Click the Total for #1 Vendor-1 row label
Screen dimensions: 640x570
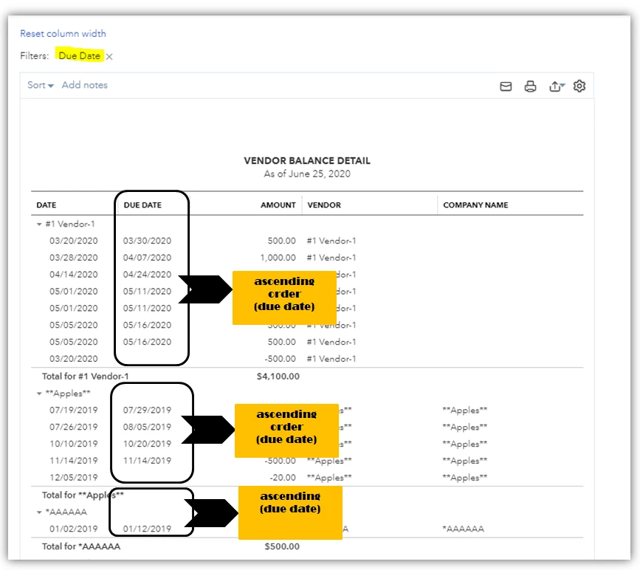click(85, 377)
